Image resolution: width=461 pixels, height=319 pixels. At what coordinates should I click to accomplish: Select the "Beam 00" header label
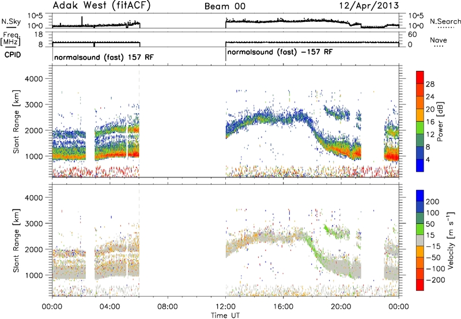[x=225, y=6]
